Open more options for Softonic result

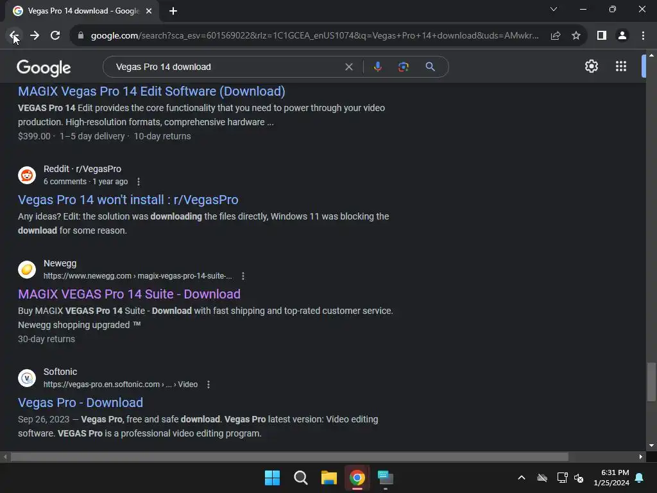coord(209,385)
